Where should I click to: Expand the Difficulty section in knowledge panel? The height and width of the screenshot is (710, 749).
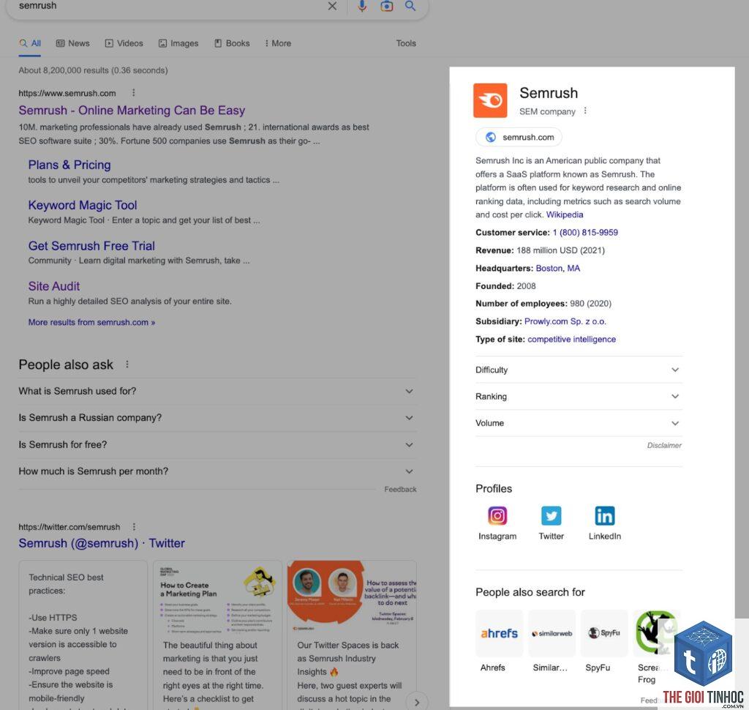tap(579, 370)
